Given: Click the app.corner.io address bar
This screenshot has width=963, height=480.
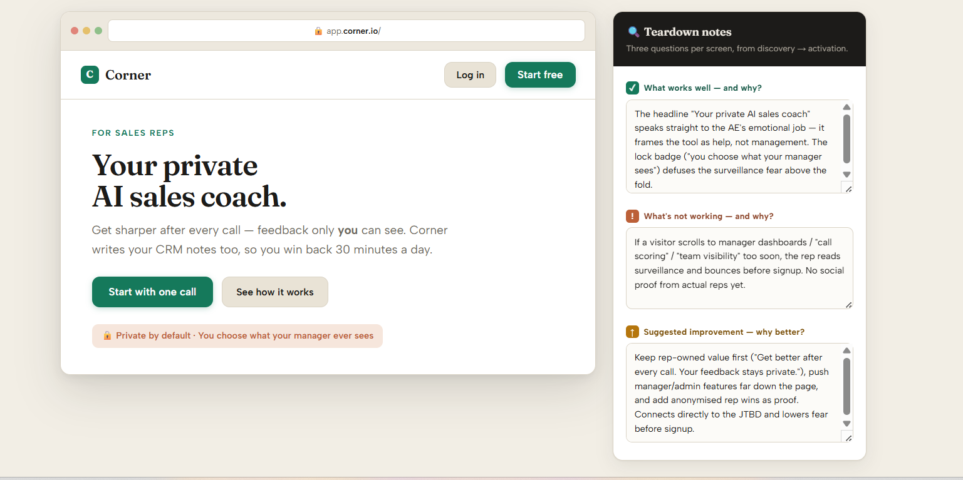Looking at the screenshot, I should (346, 31).
